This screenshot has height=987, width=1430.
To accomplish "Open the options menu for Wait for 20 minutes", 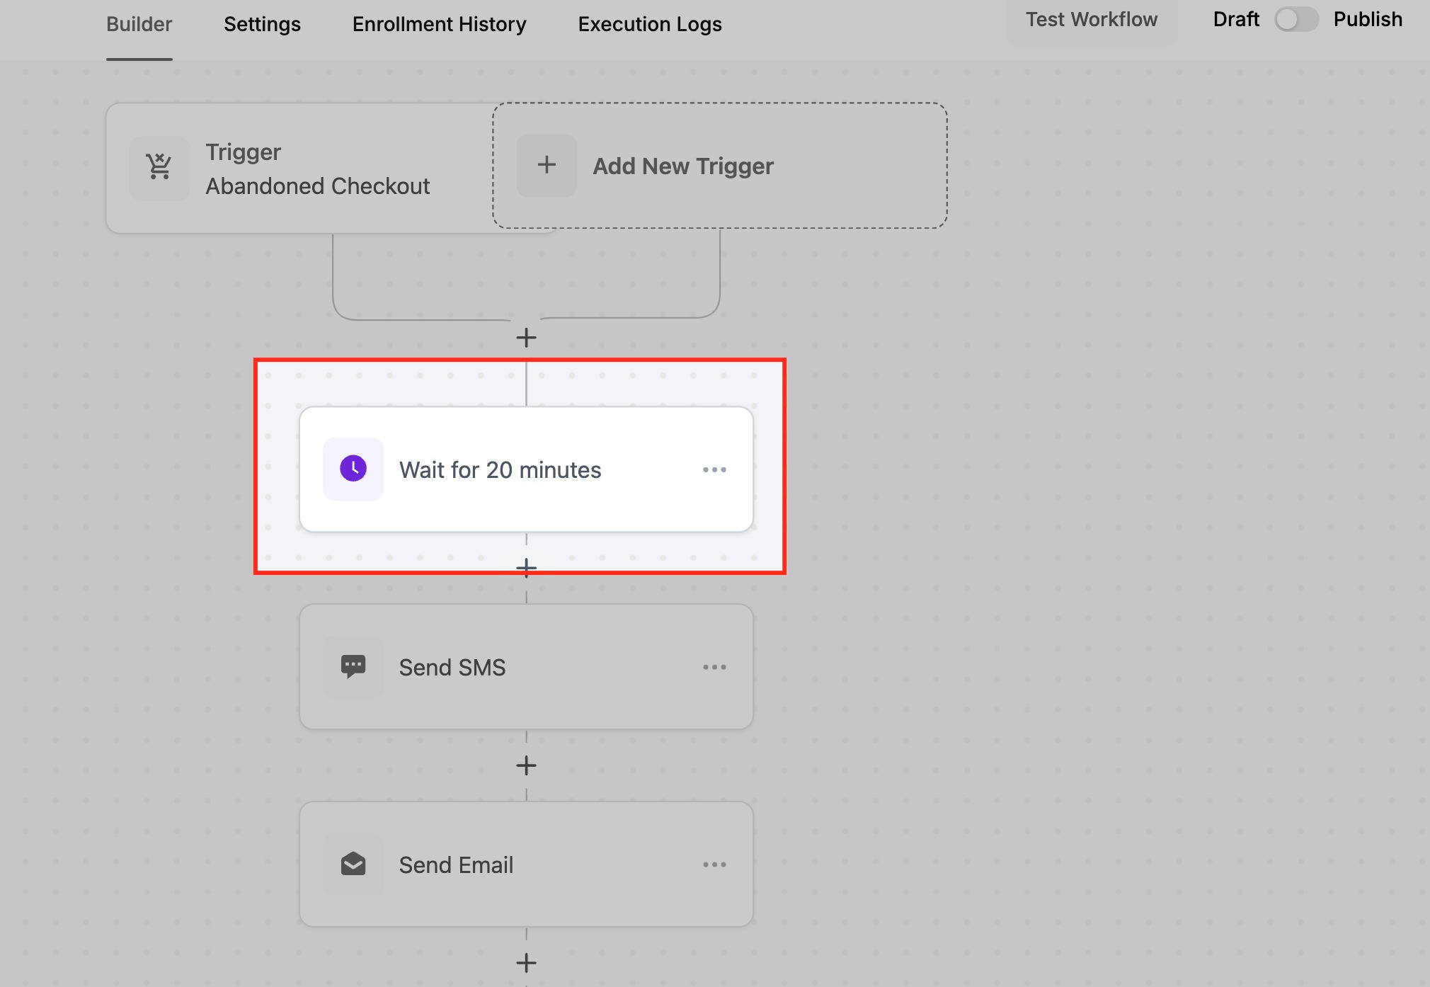I will click(714, 469).
